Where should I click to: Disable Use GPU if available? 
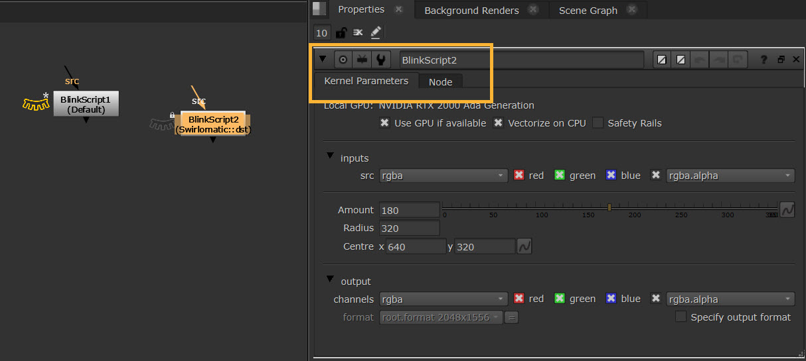point(384,123)
